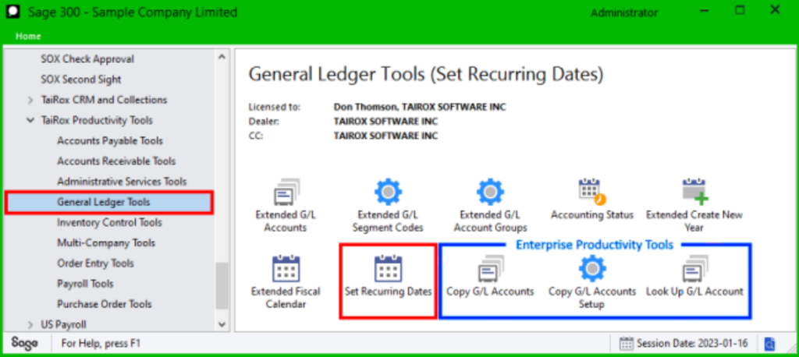Select Purchase Order Tools
The width and height of the screenshot is (799, 357).
pos(105,304)
